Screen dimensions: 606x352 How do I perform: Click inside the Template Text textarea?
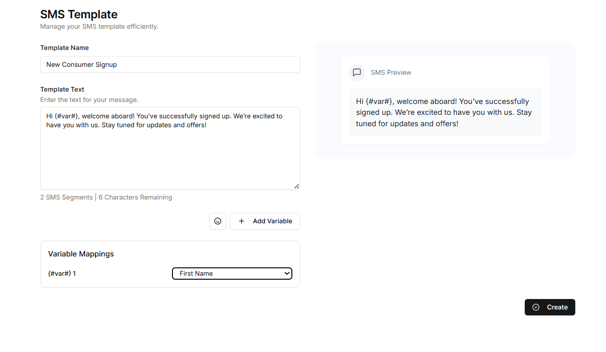pos(170,153)
